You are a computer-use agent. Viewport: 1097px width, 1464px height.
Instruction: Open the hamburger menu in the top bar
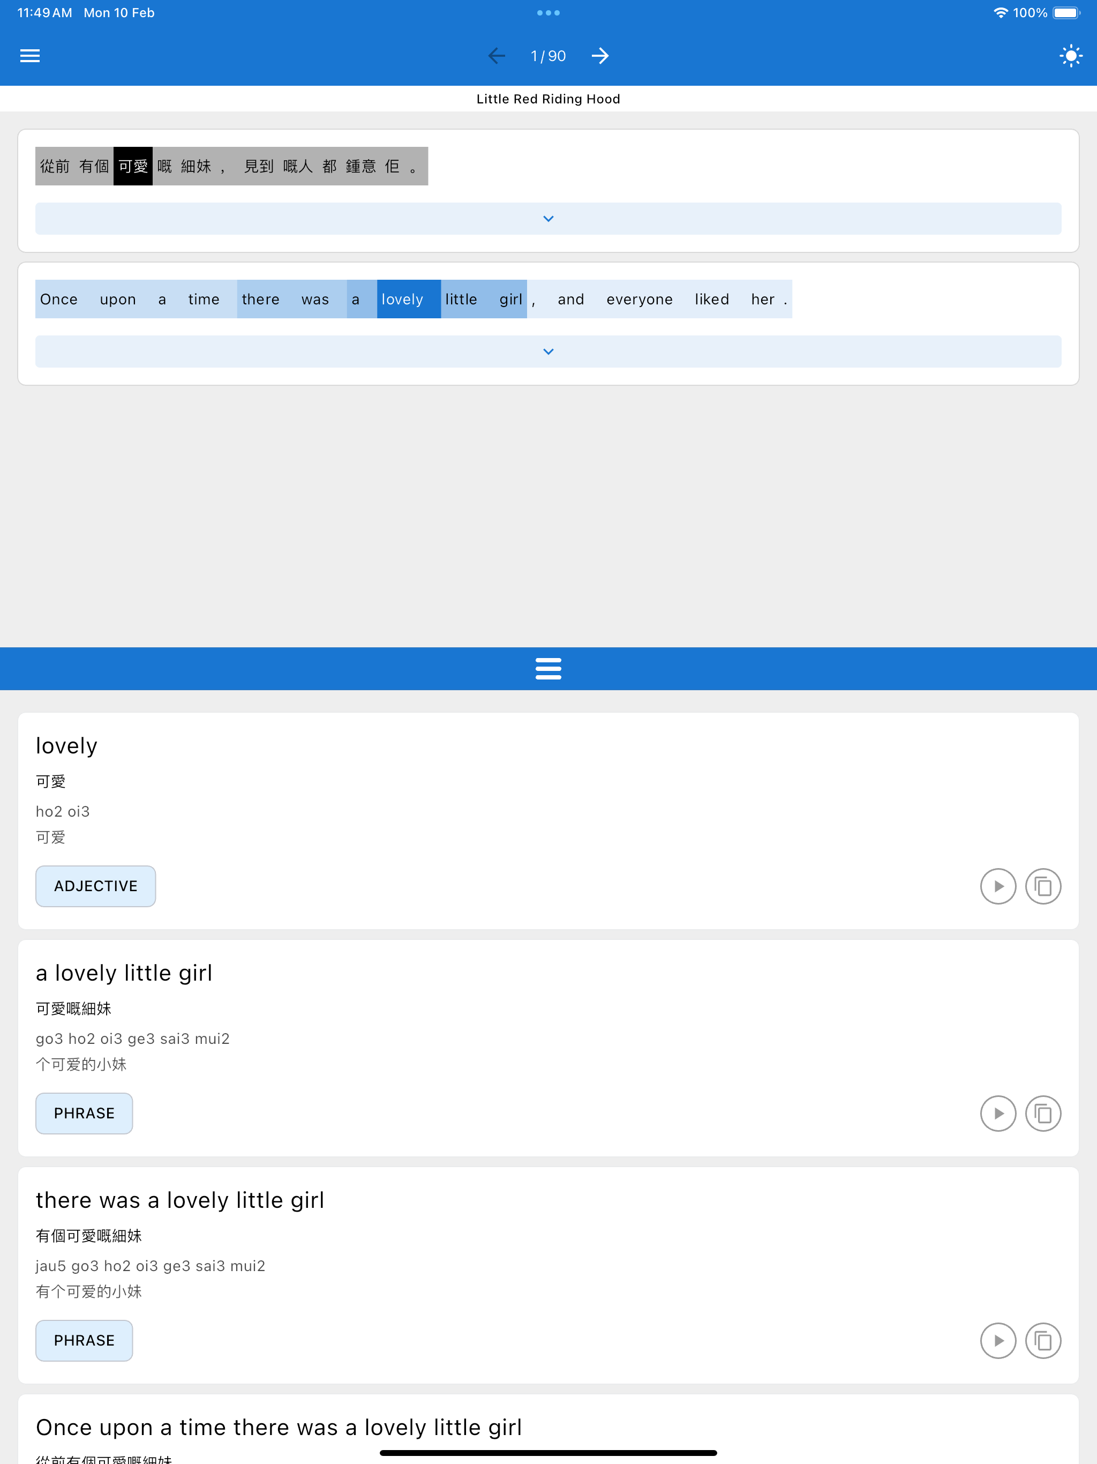[x=30, y=56]
